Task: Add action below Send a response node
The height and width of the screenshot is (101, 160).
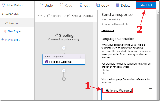Action: (x=64, y=71)
